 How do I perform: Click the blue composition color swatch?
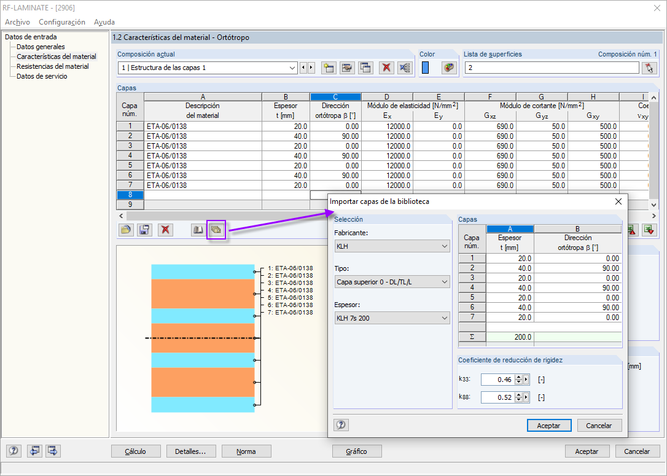[426, 68]
